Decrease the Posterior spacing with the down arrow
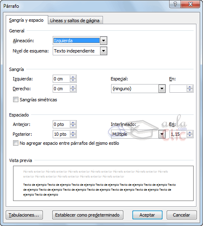The height and width of the screenshot is (226, 203). coord(73,136)
